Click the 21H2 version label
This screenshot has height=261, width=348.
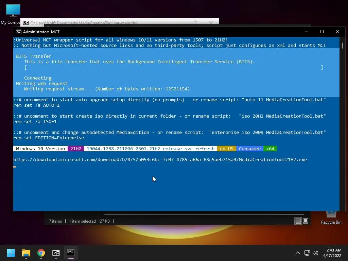[76, 149]
